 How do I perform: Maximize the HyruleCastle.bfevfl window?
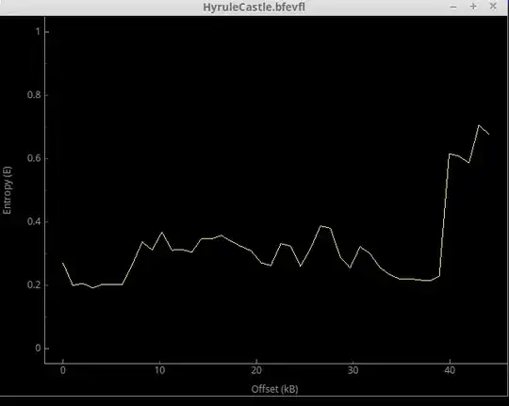tap(473, 7)
